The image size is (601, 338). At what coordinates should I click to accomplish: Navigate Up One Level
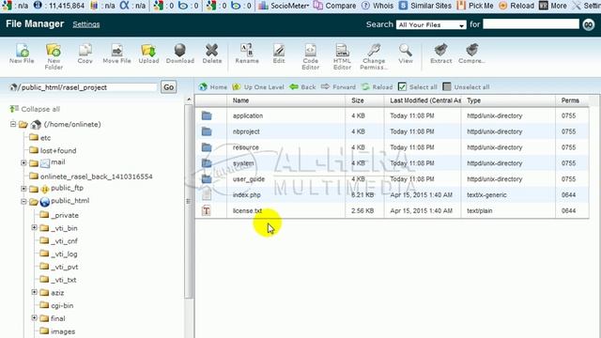258,87
